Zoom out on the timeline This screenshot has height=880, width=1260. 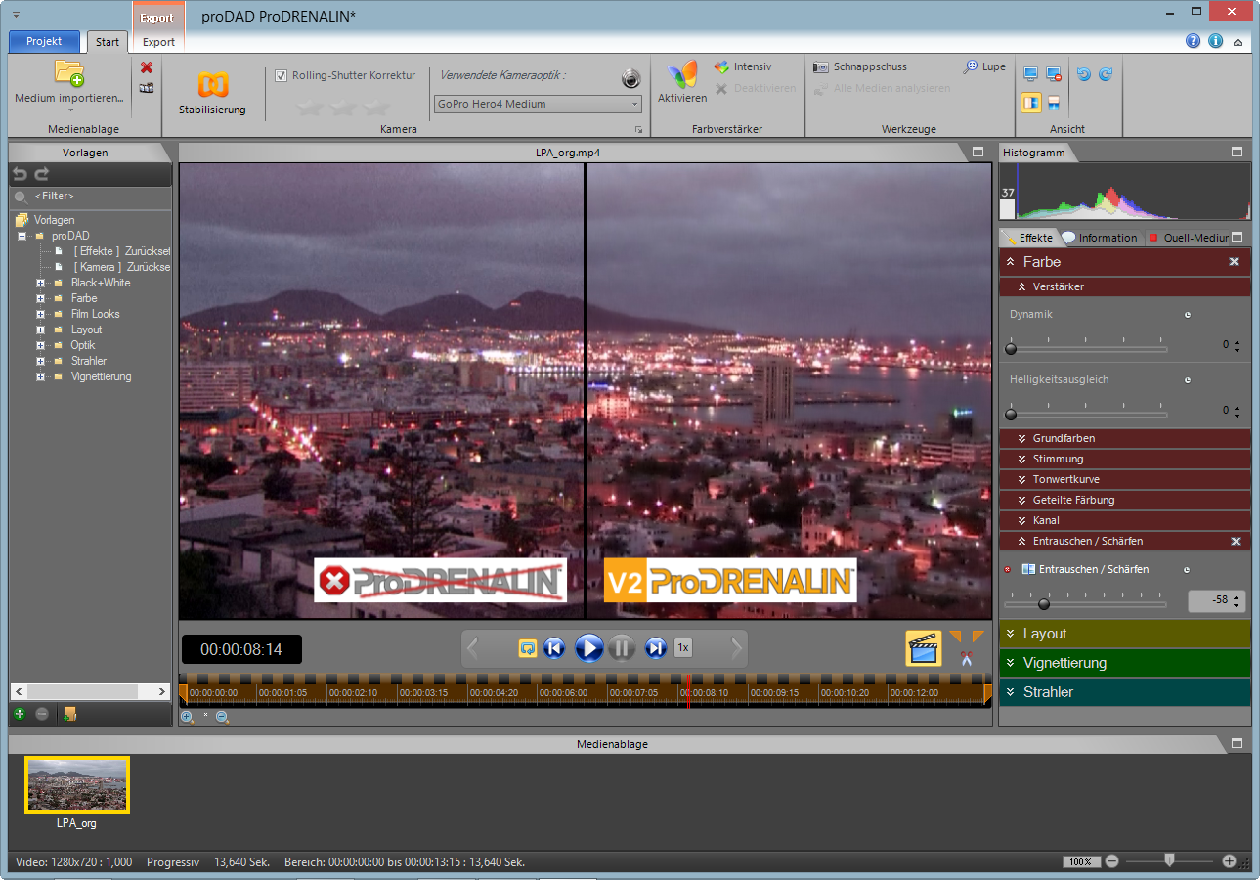222,717
